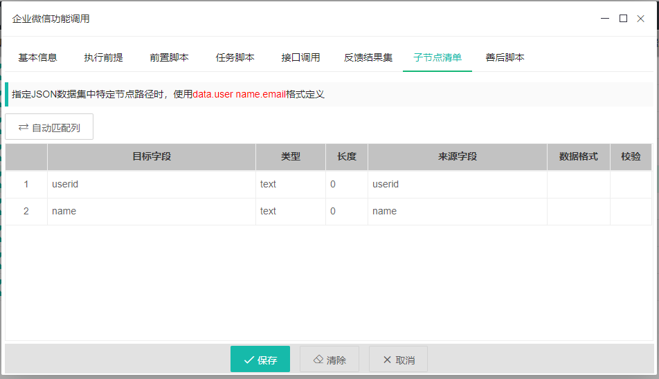
Task: Click the 保存 button
Action: point(260,359)
